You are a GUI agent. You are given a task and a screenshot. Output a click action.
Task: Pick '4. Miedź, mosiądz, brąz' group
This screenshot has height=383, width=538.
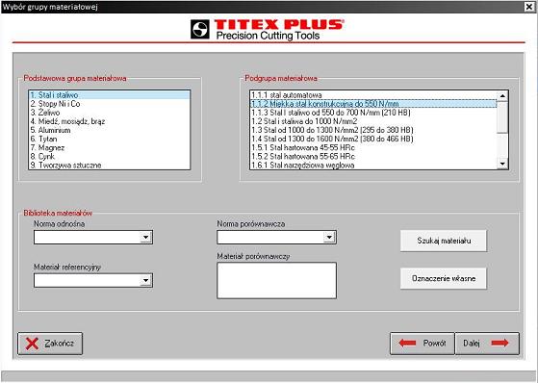click(110, 121)
